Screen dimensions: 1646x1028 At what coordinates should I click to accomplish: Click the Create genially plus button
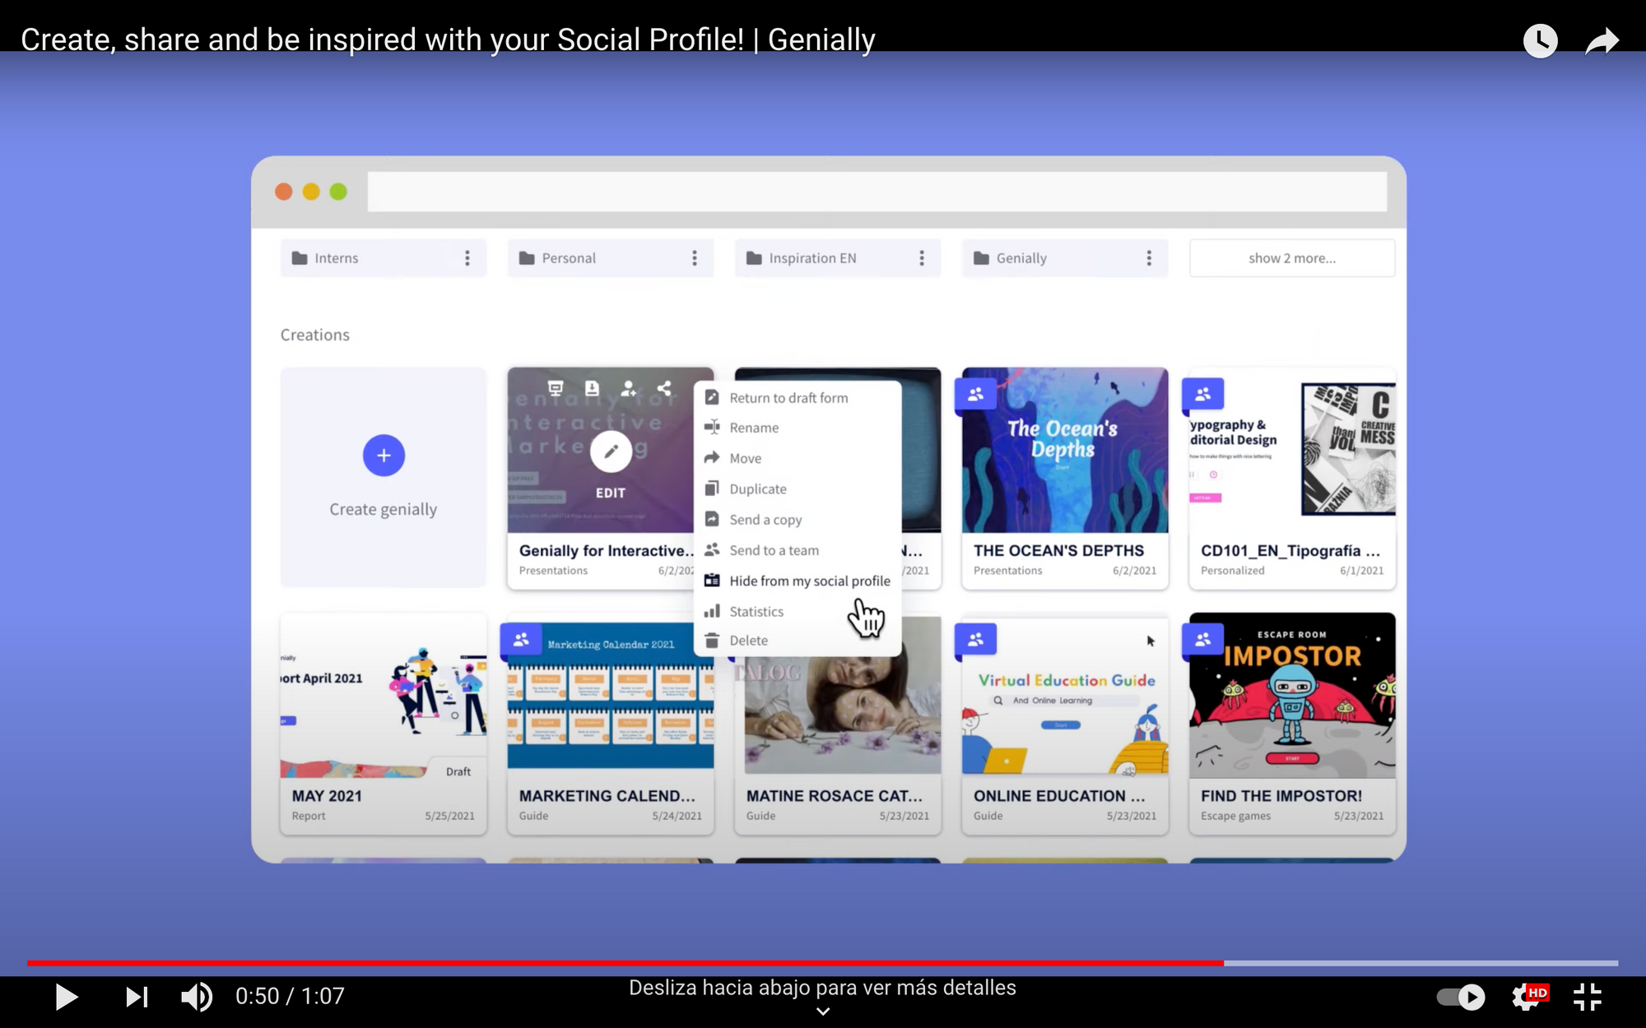[x=384, y=456]
